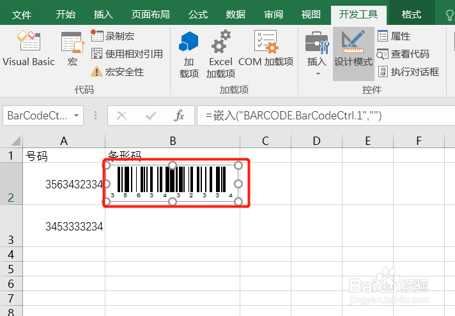Click the confirm checkmark formula button
Screen dimensions: 455x316
click(151, 116)
